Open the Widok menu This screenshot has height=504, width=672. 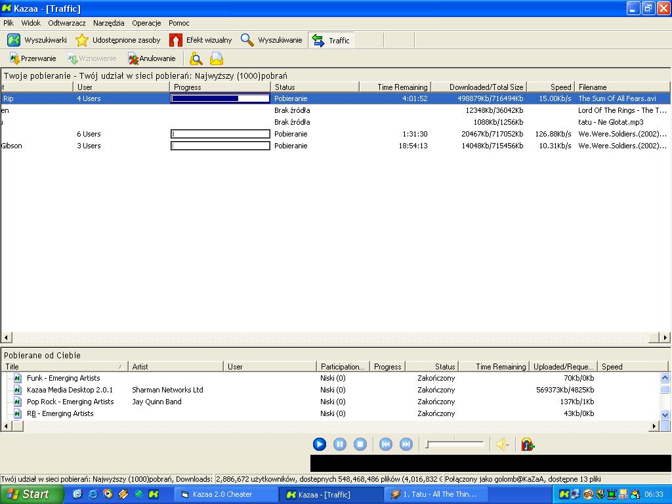click(x=31, y=23)
